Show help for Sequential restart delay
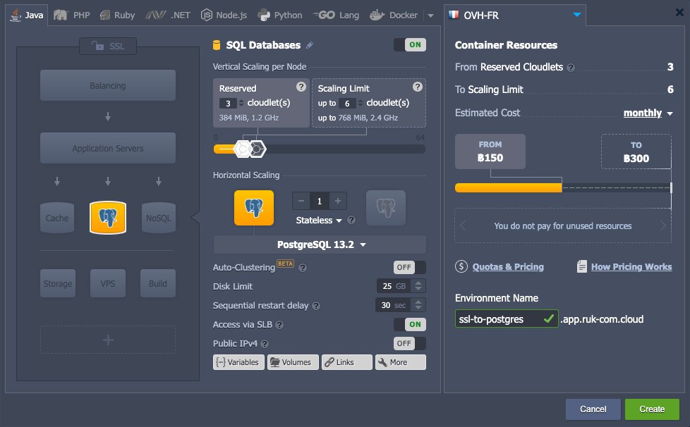 point(316,306)
